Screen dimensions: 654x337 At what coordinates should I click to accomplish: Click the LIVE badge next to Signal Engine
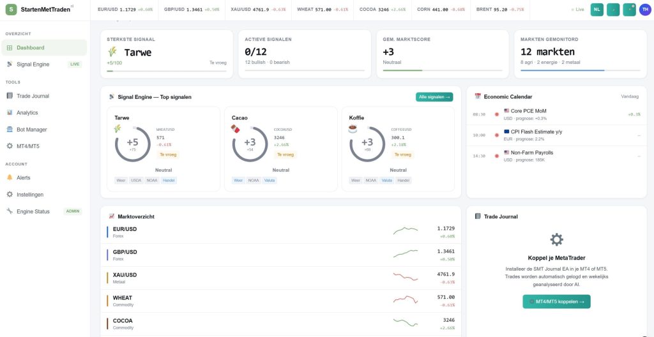tap(75, 64)
